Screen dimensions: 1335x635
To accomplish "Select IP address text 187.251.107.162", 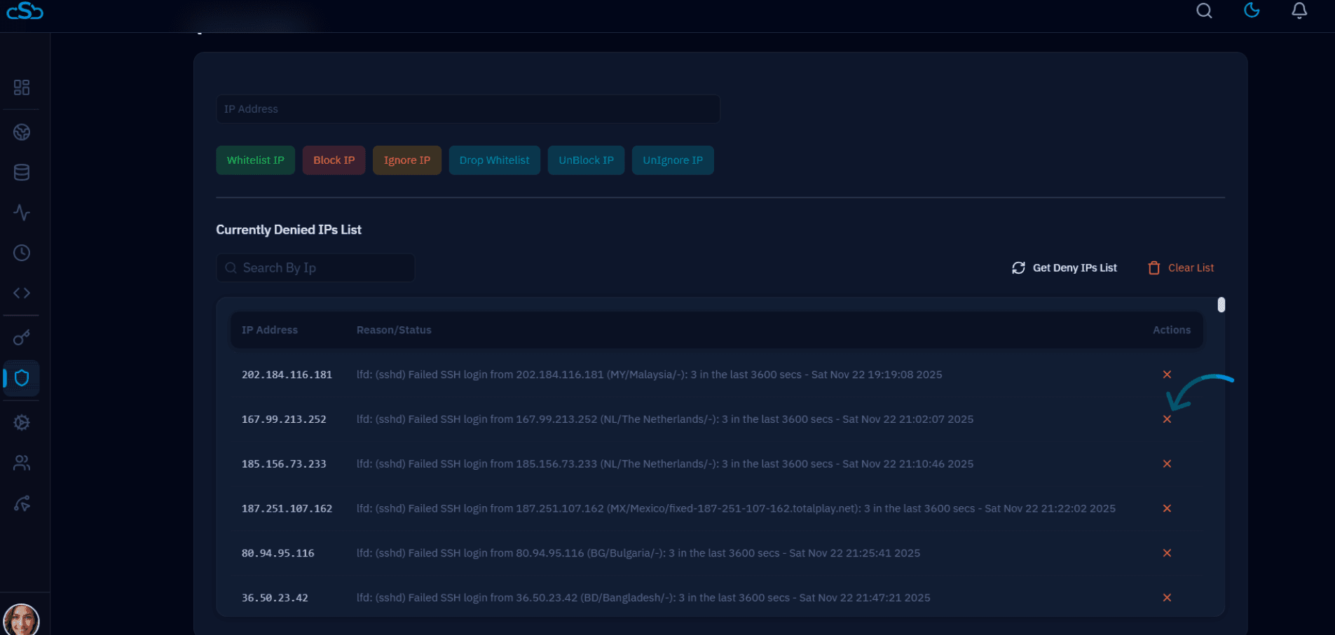I will click(287, 508).
